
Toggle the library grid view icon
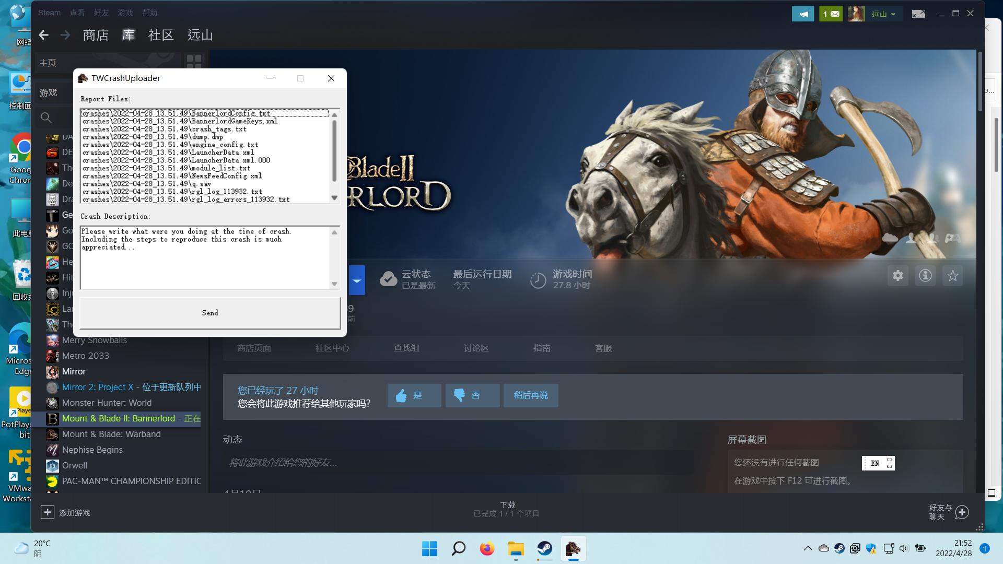pyautogui.click(x=194, y=62)
